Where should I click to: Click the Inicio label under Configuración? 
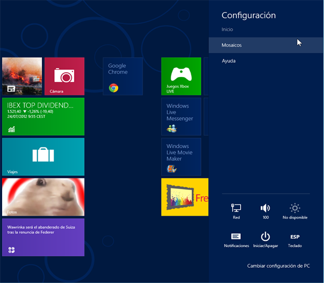[x=227, y=30]
